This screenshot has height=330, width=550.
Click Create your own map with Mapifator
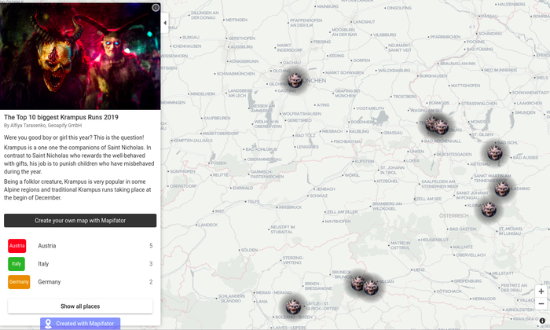(80, 221)
